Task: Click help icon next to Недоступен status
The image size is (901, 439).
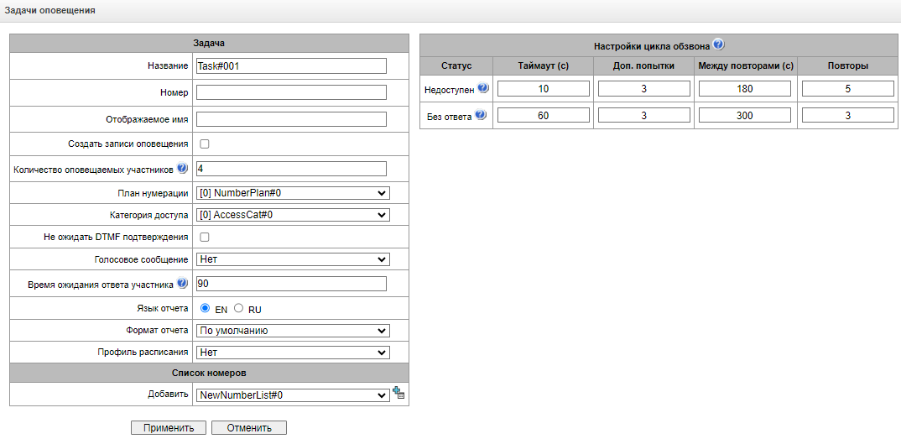Action: (x=482, y=88)
